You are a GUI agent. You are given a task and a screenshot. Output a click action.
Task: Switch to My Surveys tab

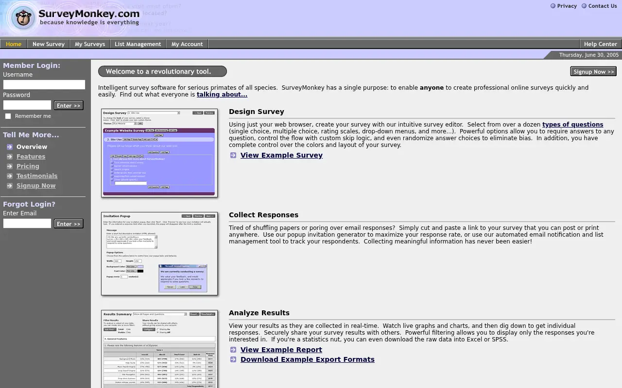(90, 44)
